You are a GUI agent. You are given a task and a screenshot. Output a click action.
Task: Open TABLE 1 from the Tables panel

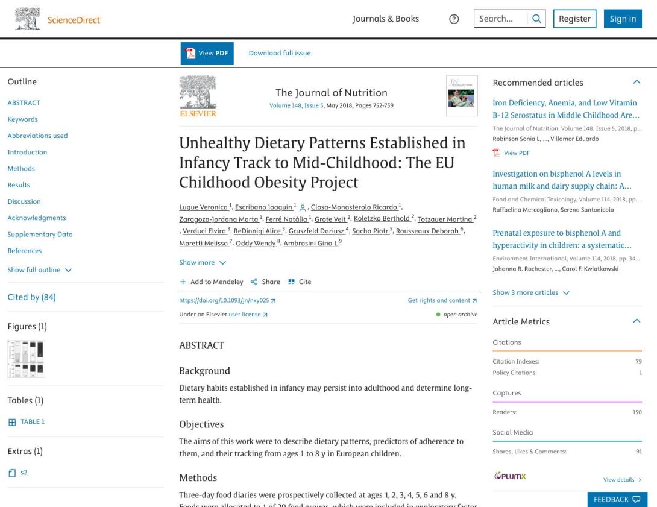(x=31, y=421)
